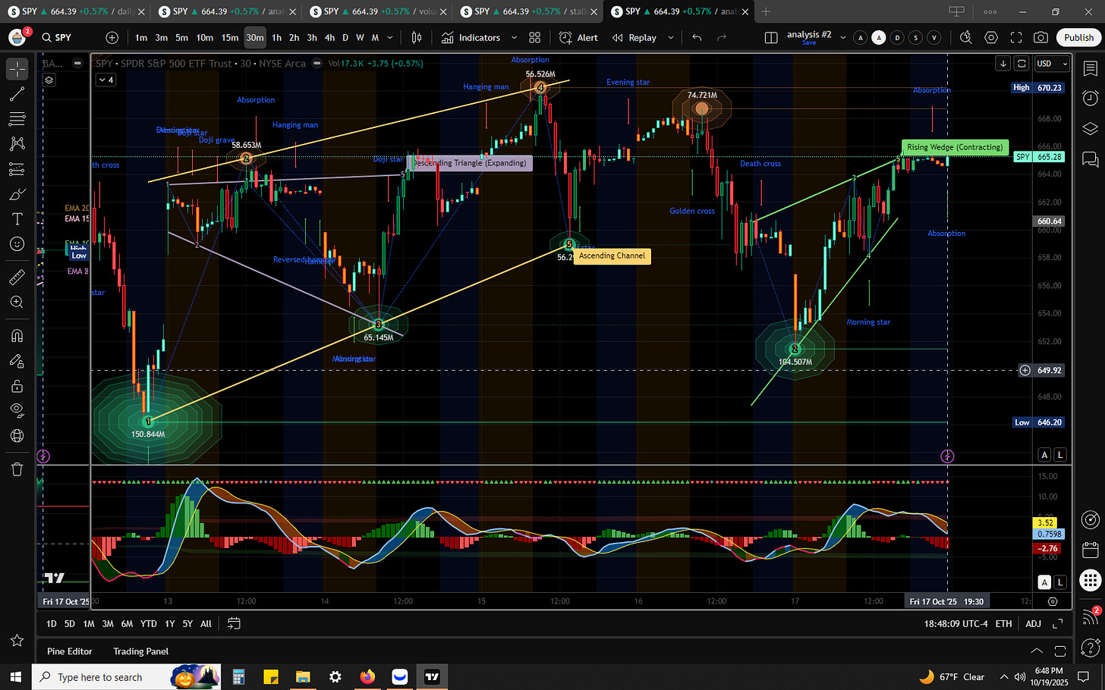The image size is (1105, 690).
Task: Open the Fibonacci tools group
Action: pyautogui.click(x=17, y=119)
